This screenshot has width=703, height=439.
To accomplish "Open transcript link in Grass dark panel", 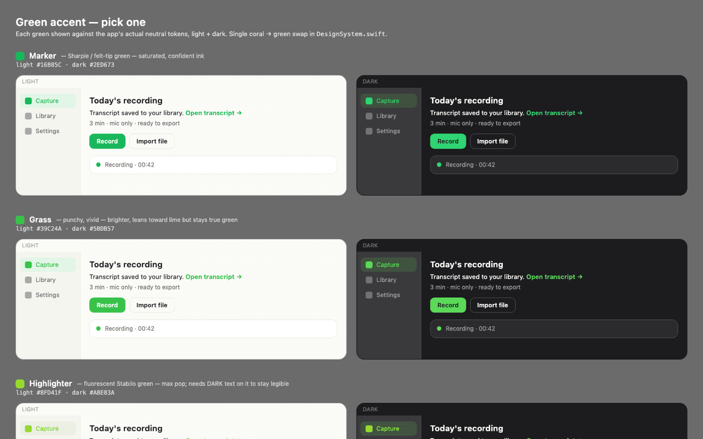I will click(x=554, y=277).
